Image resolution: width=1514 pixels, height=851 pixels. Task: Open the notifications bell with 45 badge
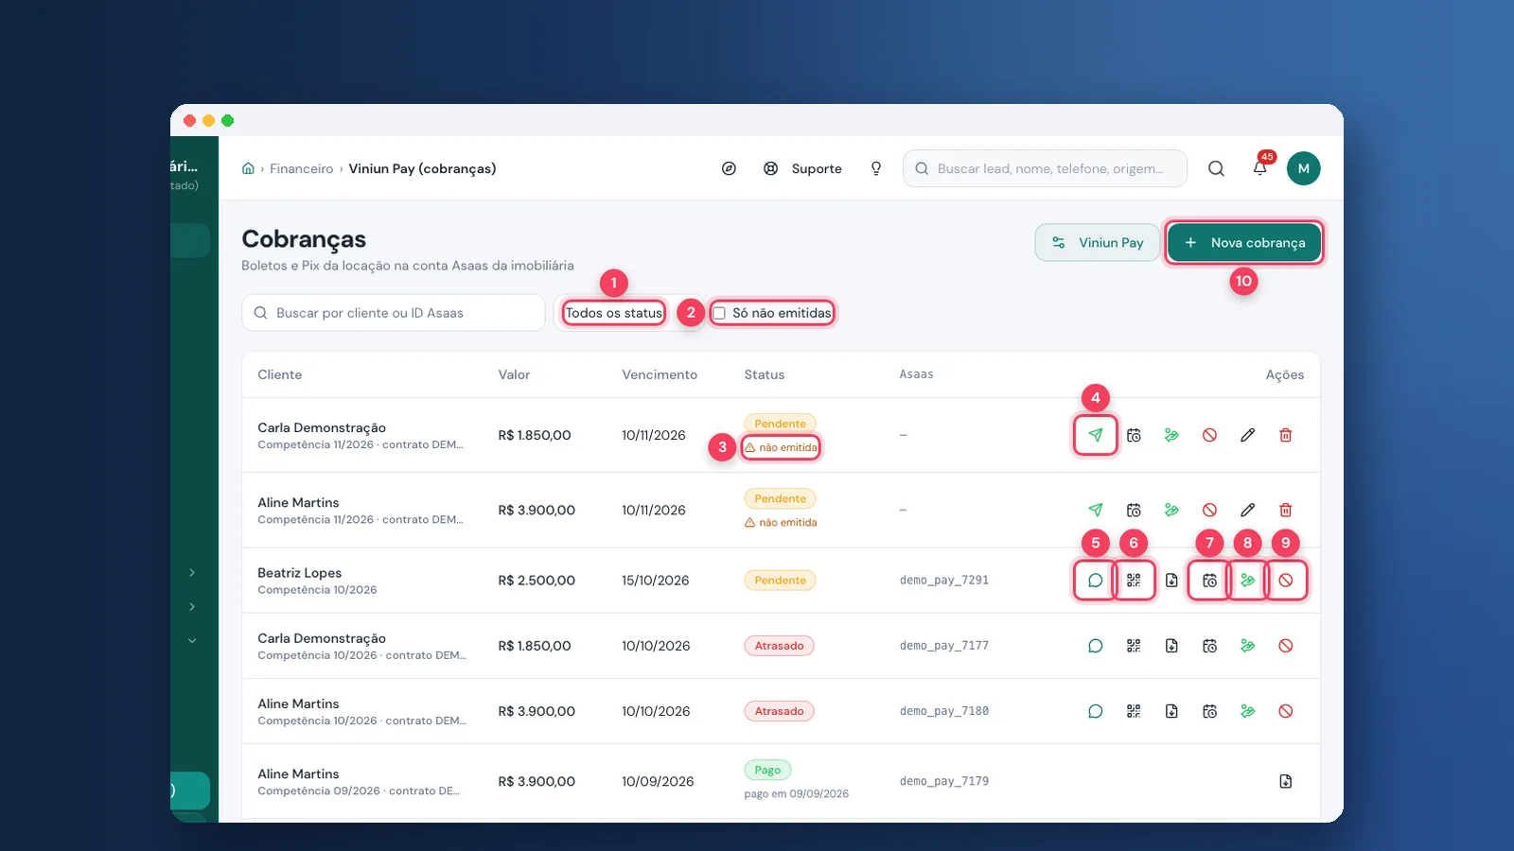pyautogui.click(x=1260, y=168)
